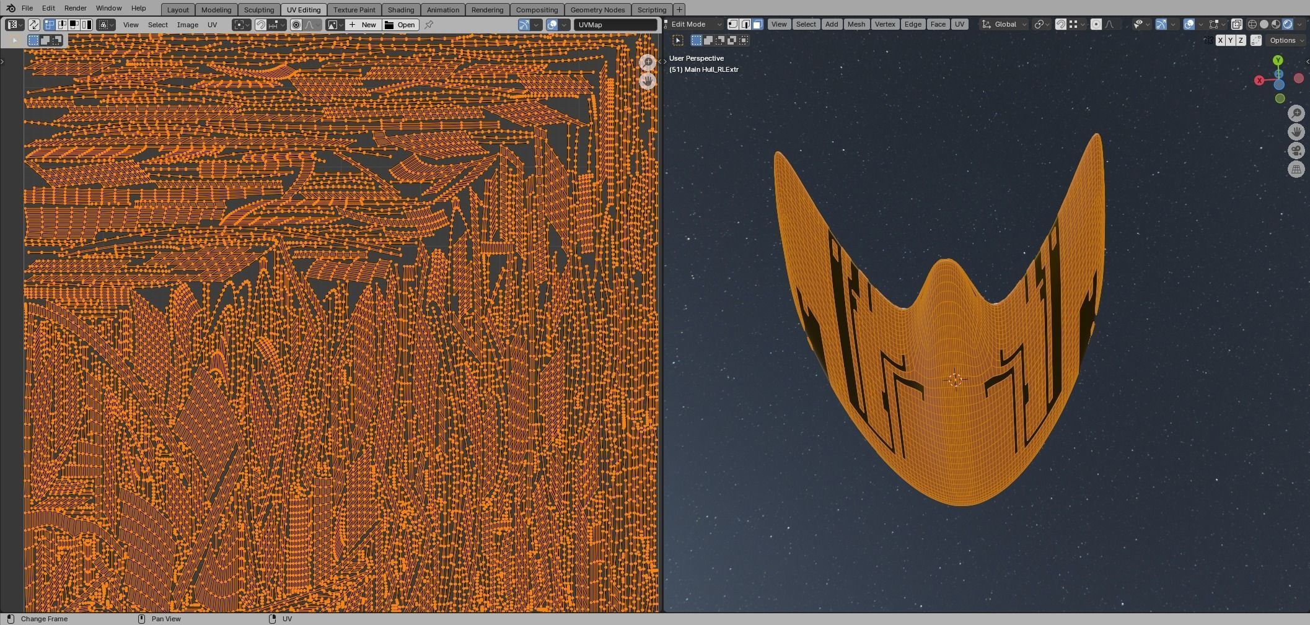This screenshot has width=1310, height=625.
Task: Click the Mesh menu button
Action: click(x=856, y=24)
